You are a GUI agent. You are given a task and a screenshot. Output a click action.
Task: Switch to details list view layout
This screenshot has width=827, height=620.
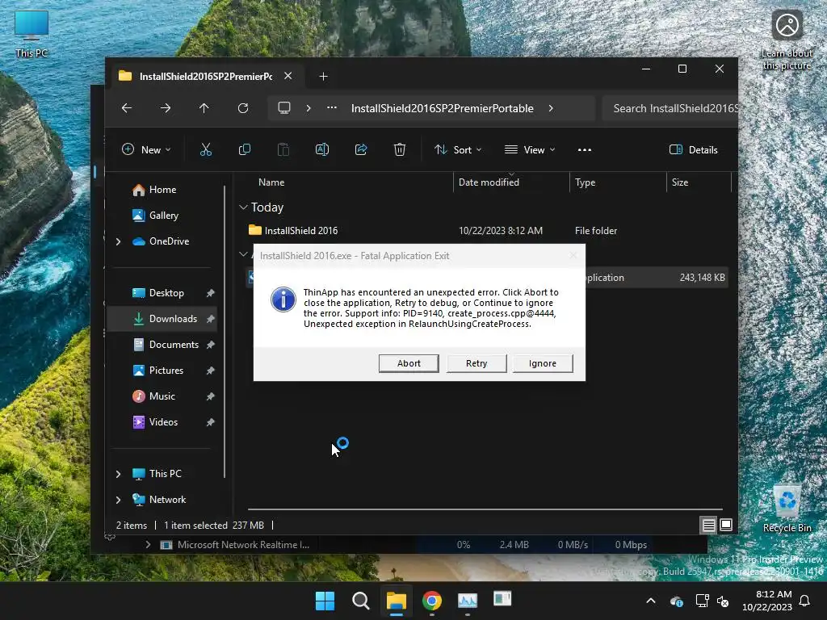pyautogui.click(x=708, y=525)
